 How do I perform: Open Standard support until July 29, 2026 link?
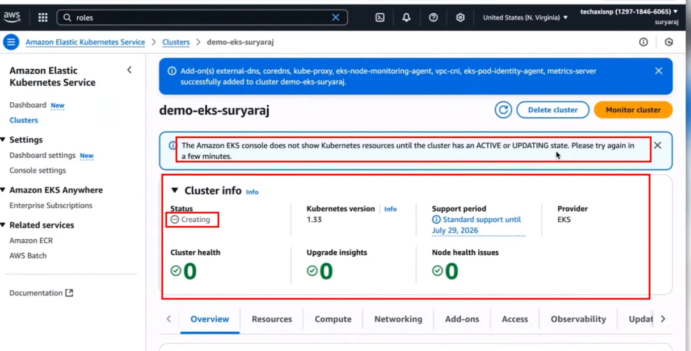point(478,225)
